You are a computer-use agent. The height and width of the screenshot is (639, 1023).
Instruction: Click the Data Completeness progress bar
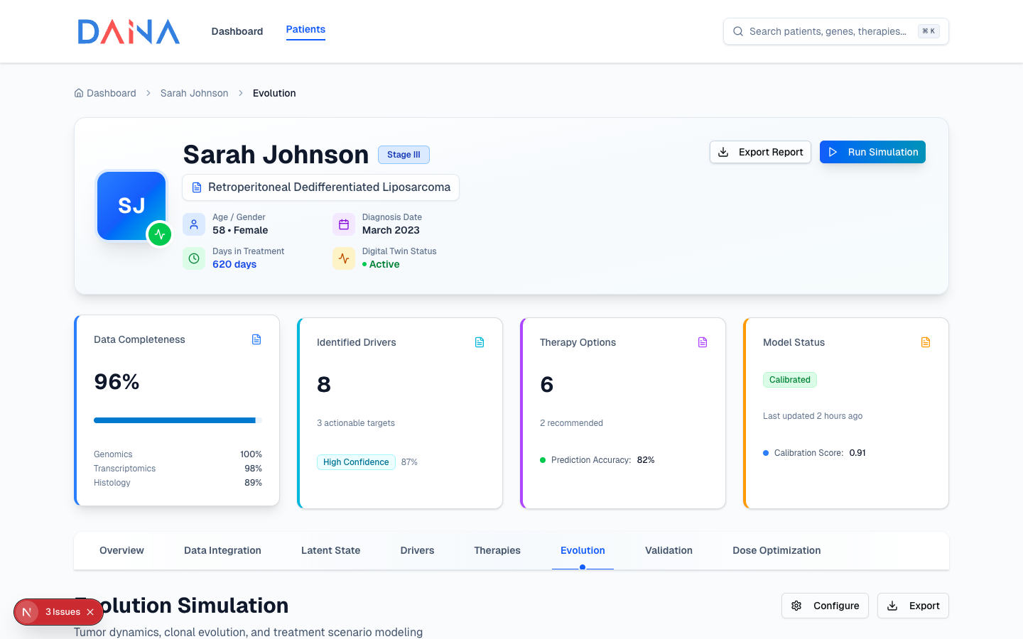[178, 420]
